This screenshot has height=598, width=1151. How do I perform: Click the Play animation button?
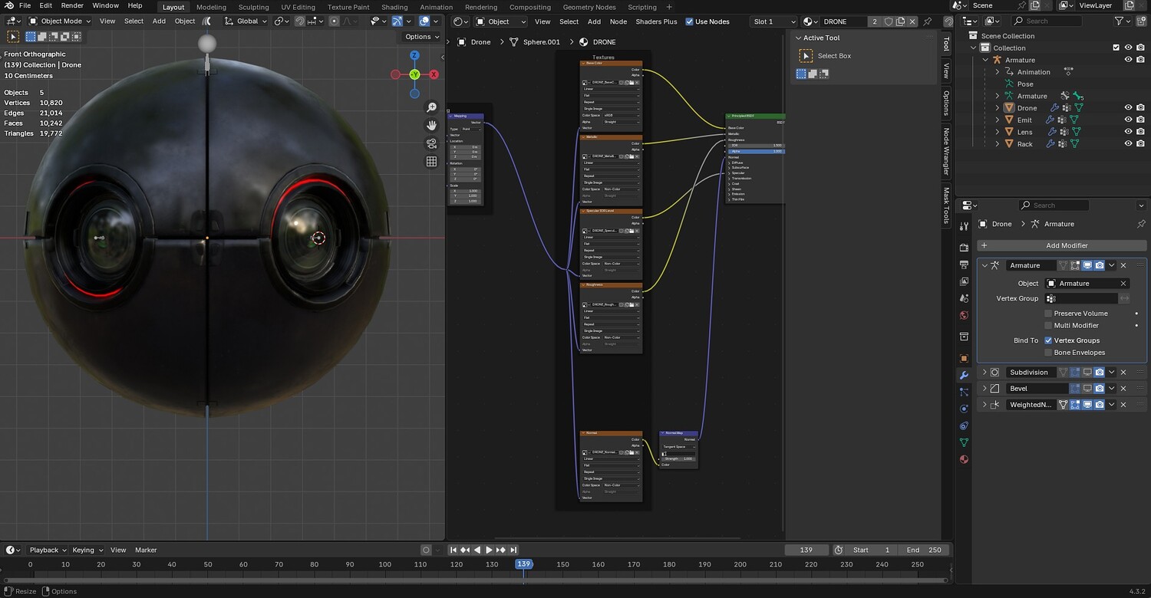point(489,550)
